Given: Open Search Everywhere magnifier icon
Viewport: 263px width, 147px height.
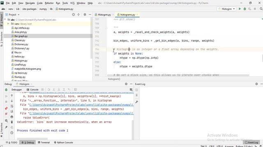Looking at the screenshot, I should (261, 9).
